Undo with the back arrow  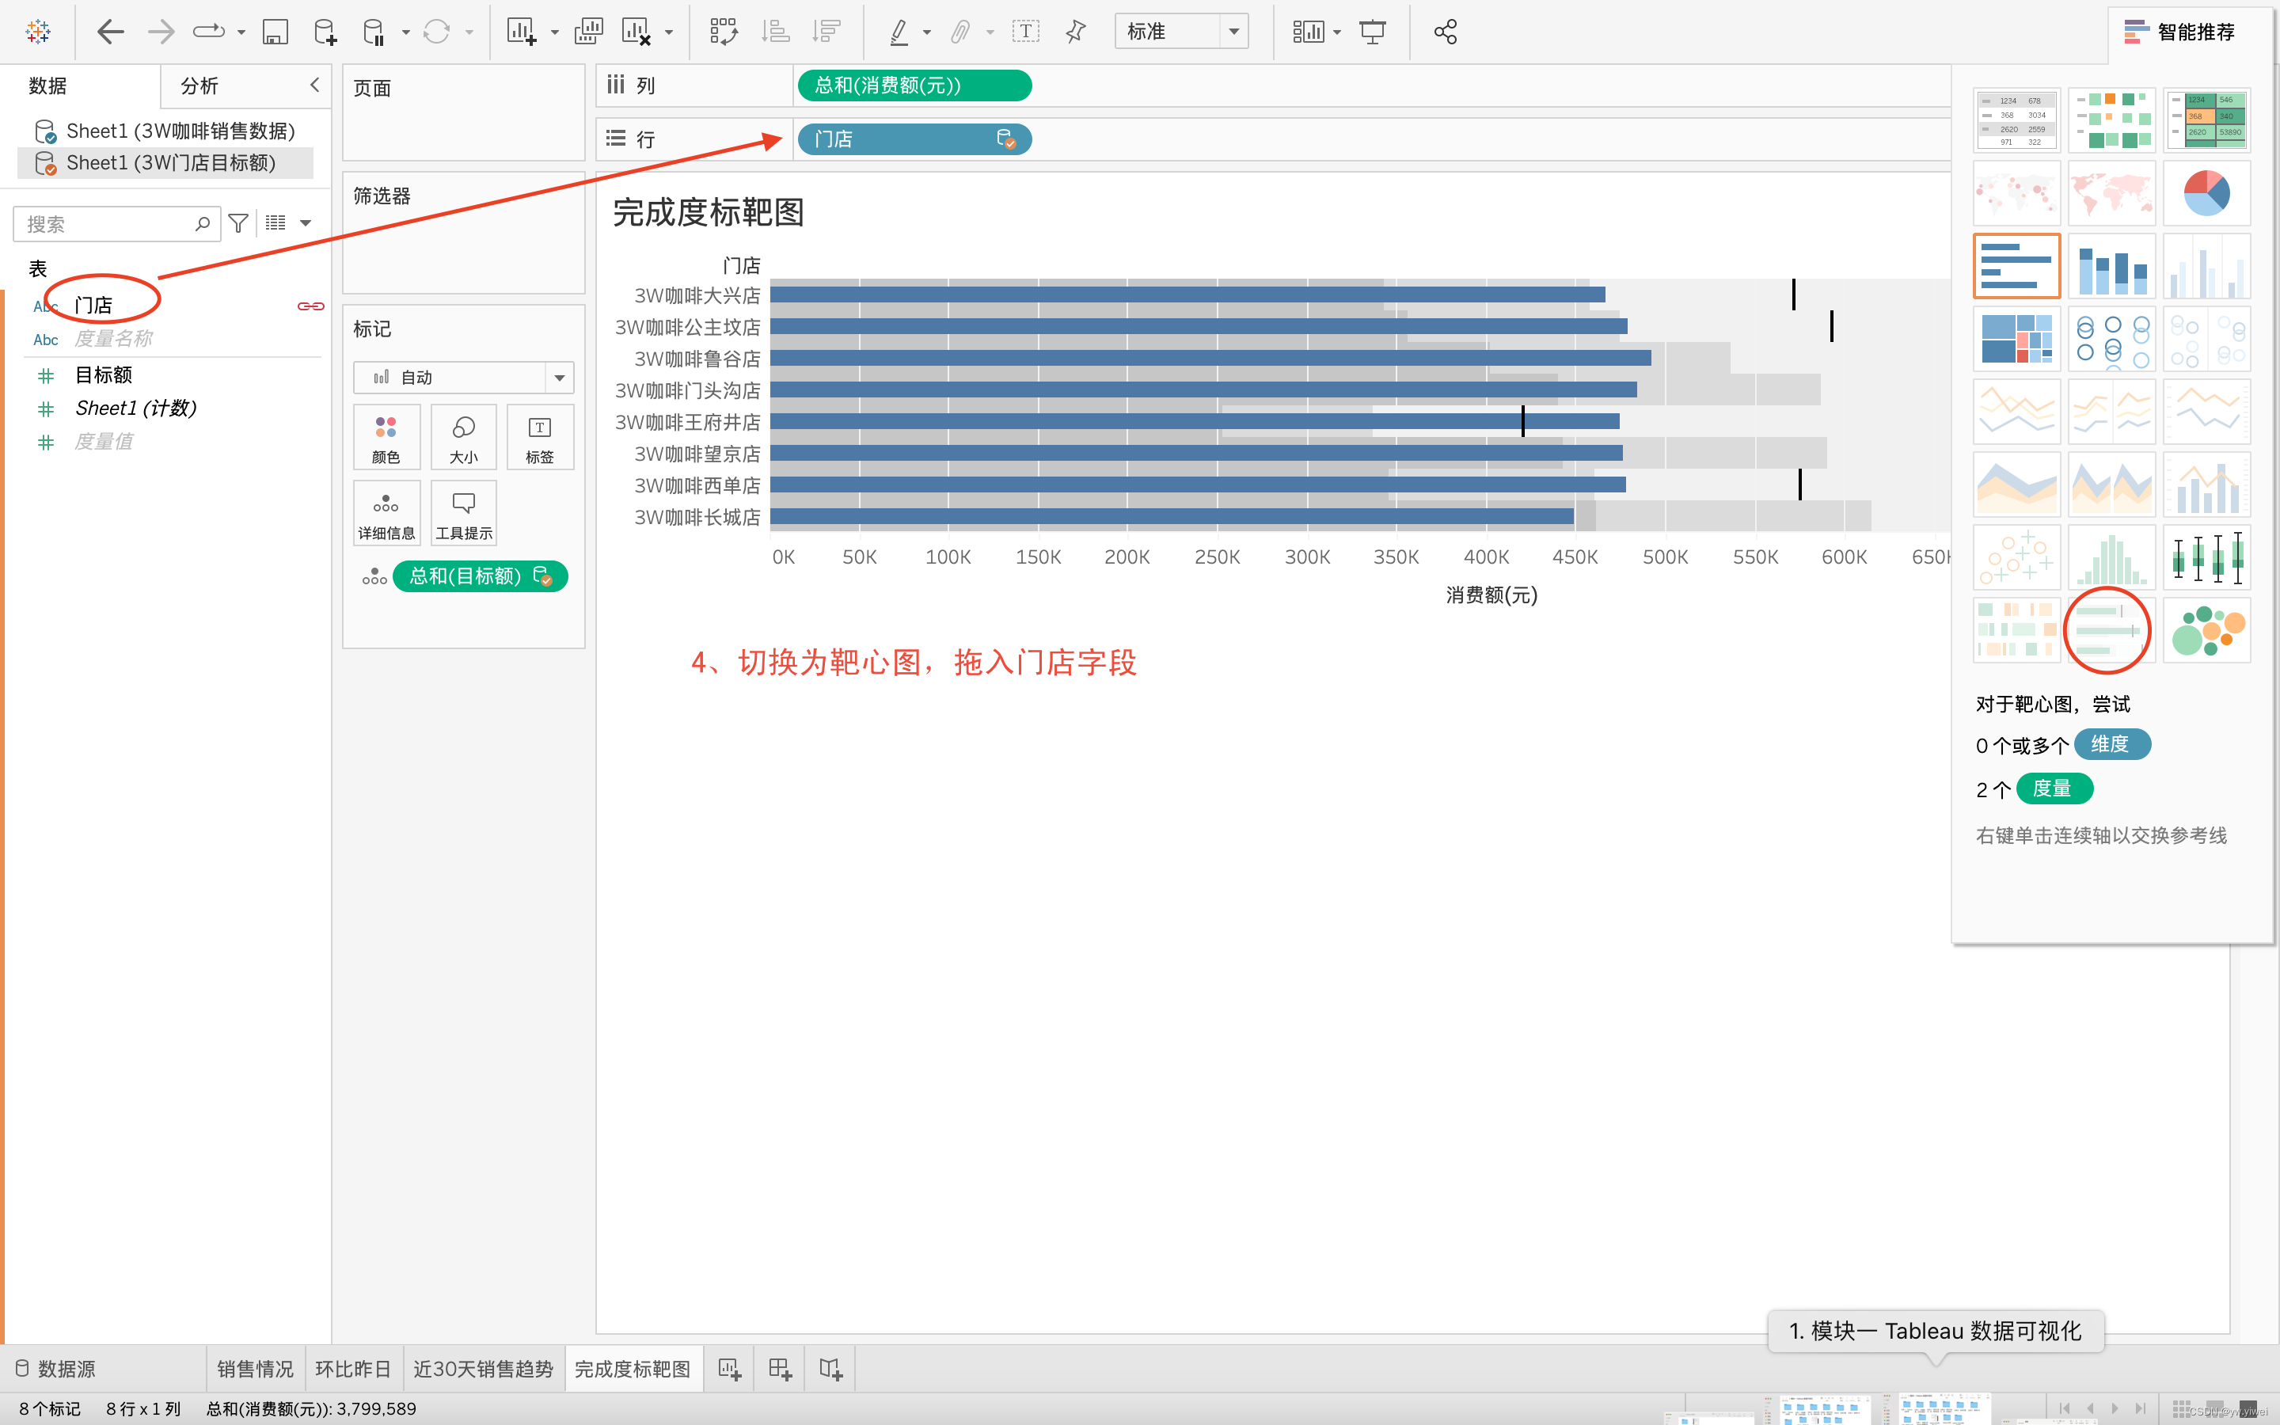pos(111,32)
